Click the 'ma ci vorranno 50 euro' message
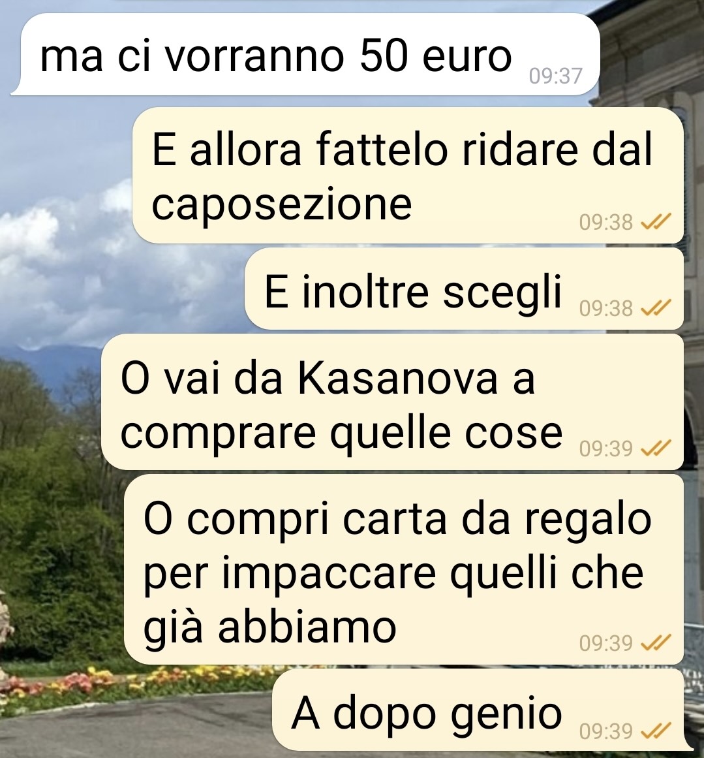 [x=305, y=55]
